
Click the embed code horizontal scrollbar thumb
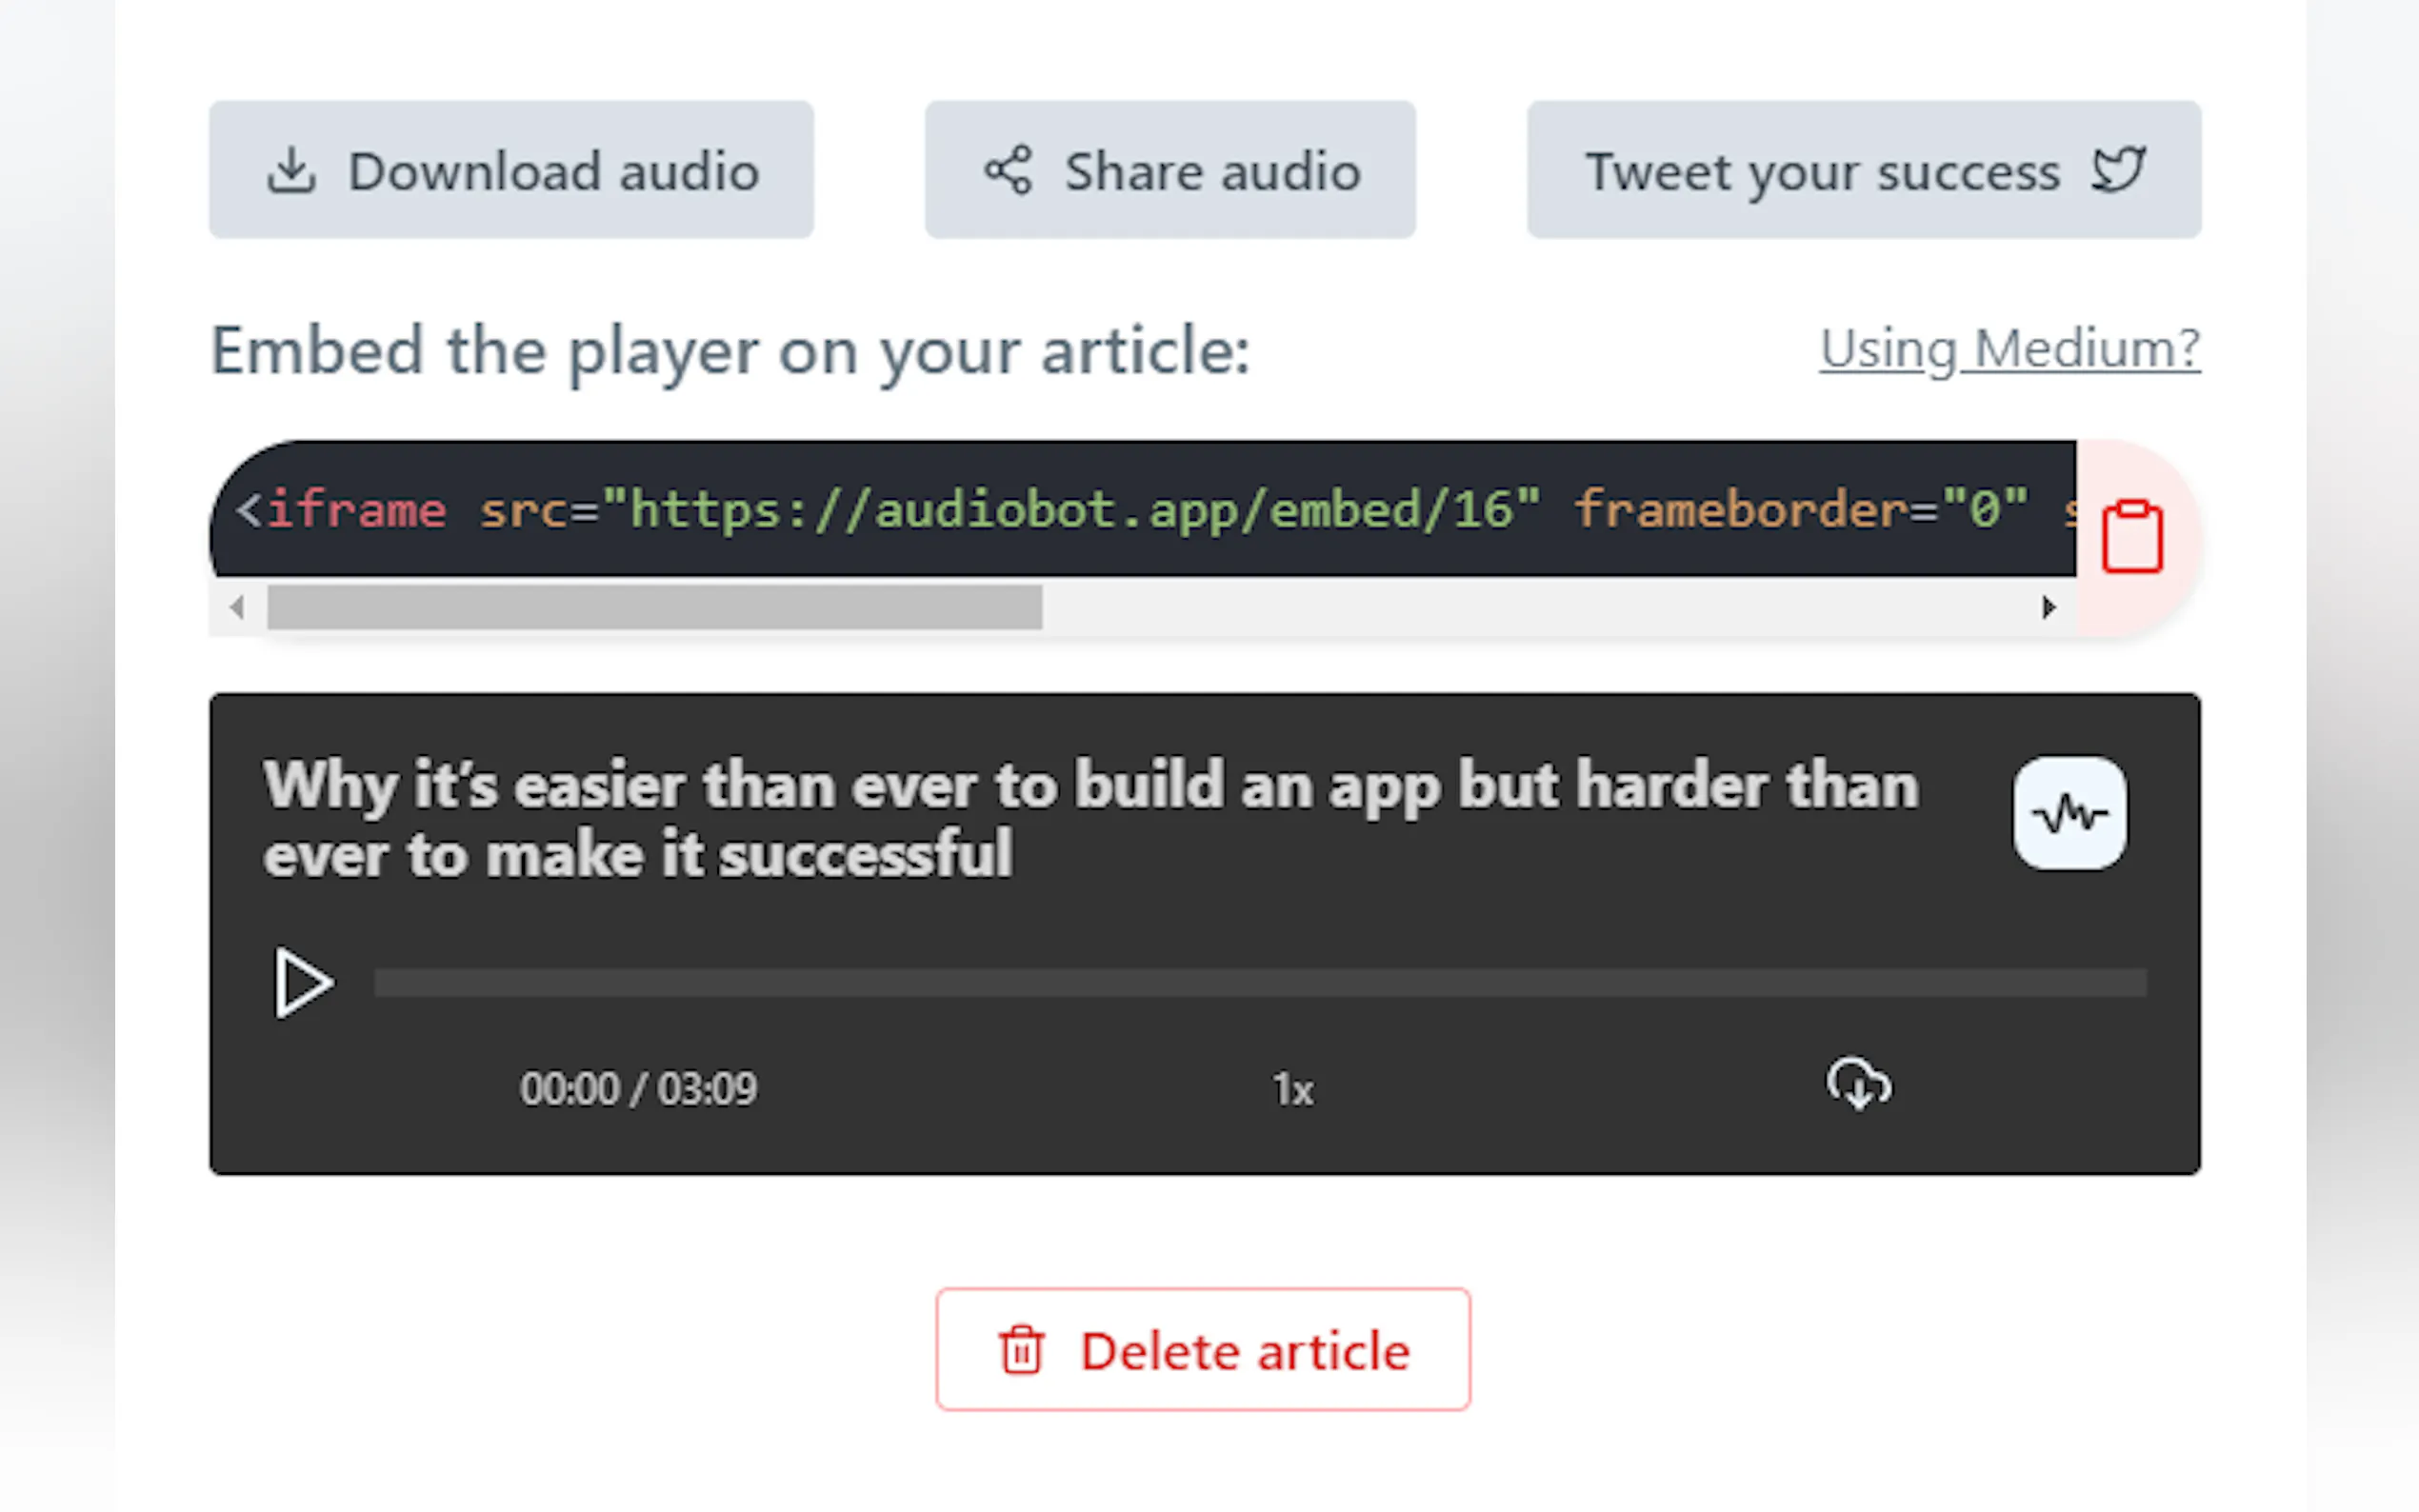click(x=654, y=607)
